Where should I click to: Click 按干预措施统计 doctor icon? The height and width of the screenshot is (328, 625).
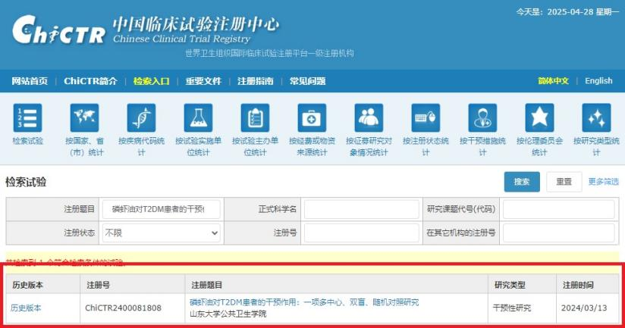(x=482, y=118)
